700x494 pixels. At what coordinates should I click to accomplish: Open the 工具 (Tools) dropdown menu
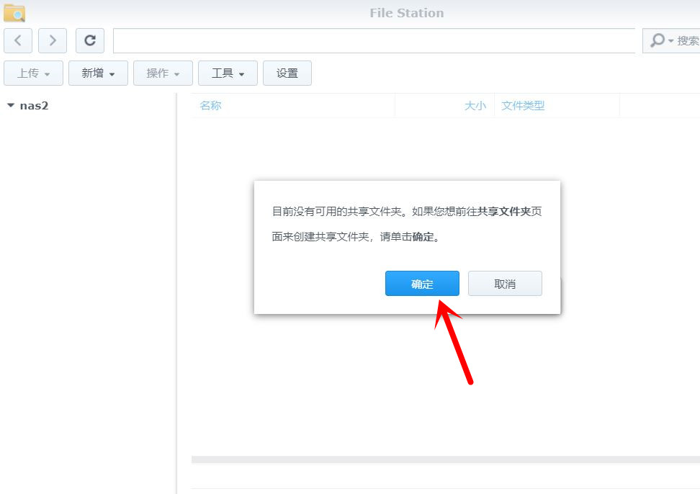[x=227, y=73]
